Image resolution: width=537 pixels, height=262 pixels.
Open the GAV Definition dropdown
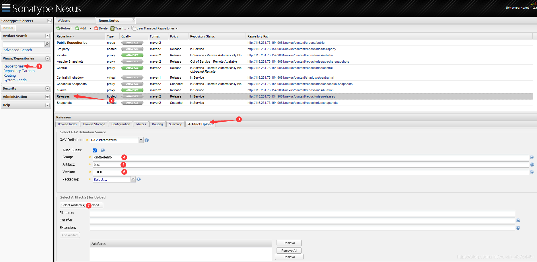(x=141, y=140)
